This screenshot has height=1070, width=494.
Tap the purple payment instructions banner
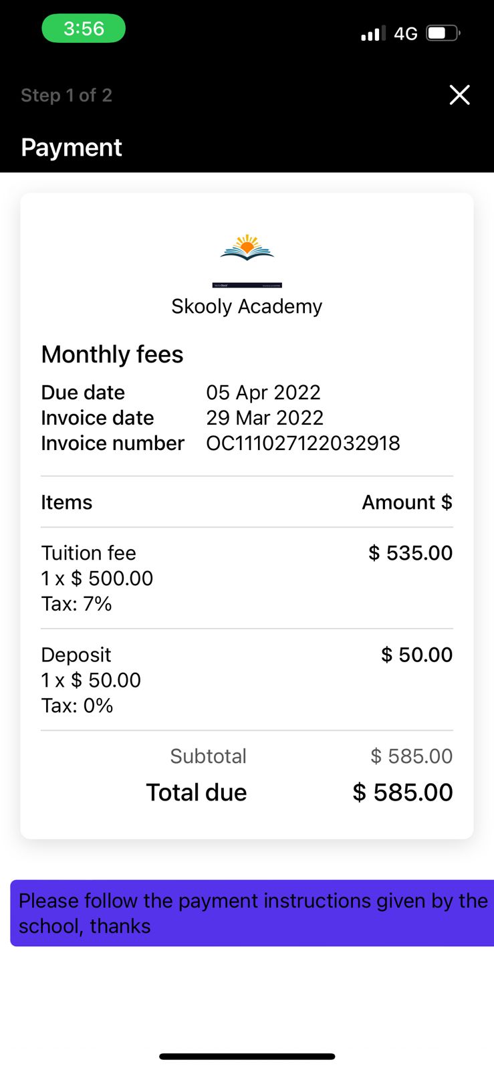[x=252, y=913]
